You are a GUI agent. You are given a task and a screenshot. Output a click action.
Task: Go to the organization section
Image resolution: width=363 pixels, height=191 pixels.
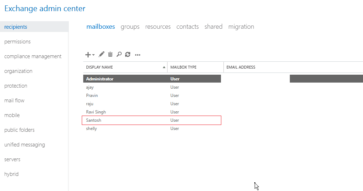coord(18,71)
